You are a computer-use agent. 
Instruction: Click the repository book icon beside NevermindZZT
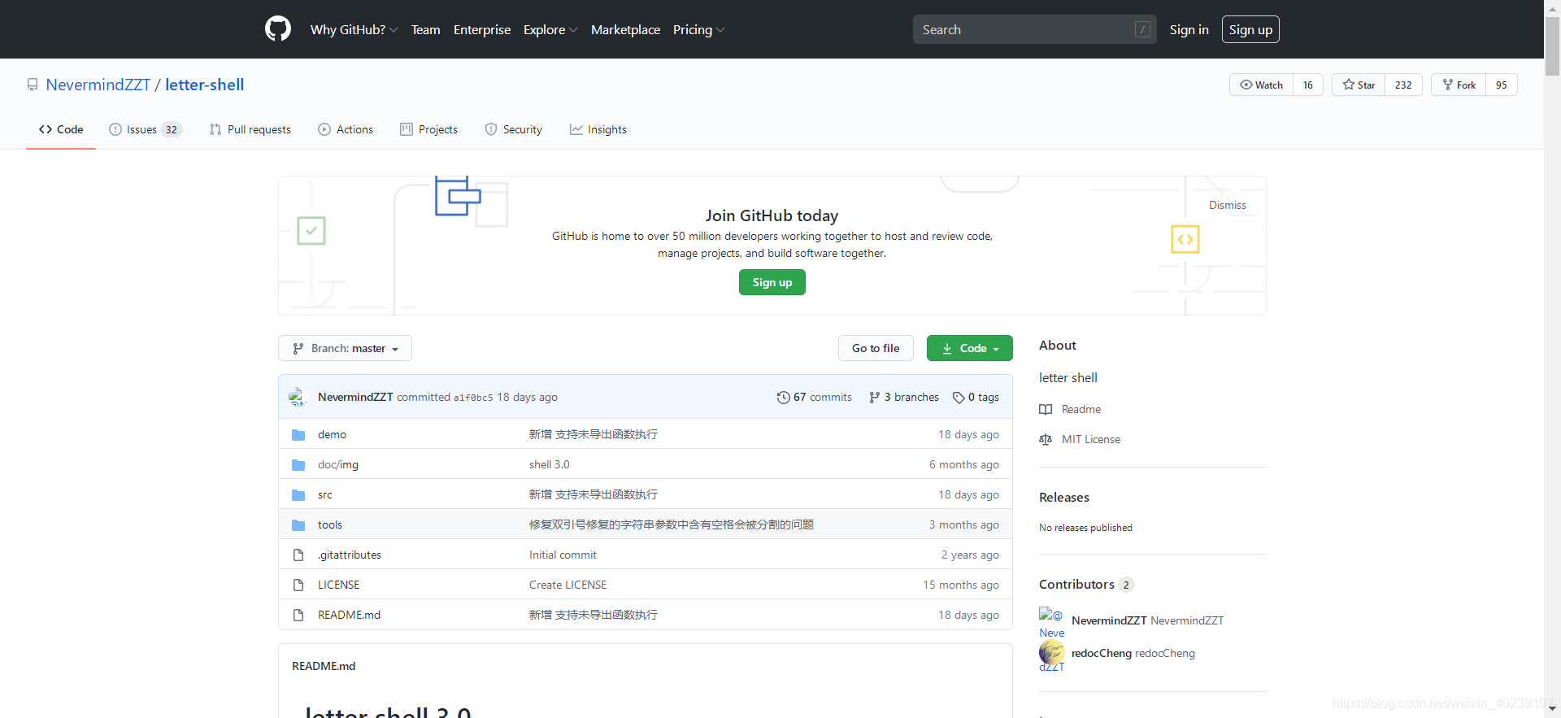coord(33,85)
